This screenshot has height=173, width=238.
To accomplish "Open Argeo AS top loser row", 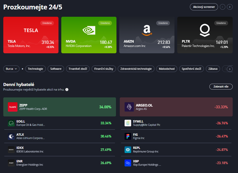I will pyautogui.click(x=176, y=107).
